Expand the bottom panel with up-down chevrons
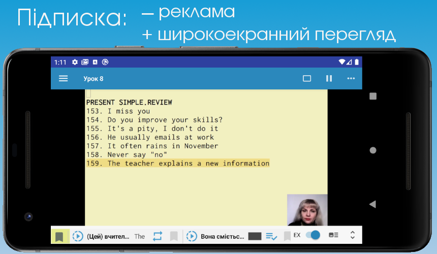This screenshot has width=437, height=254. pyautogui.click(x=352, y=235)
